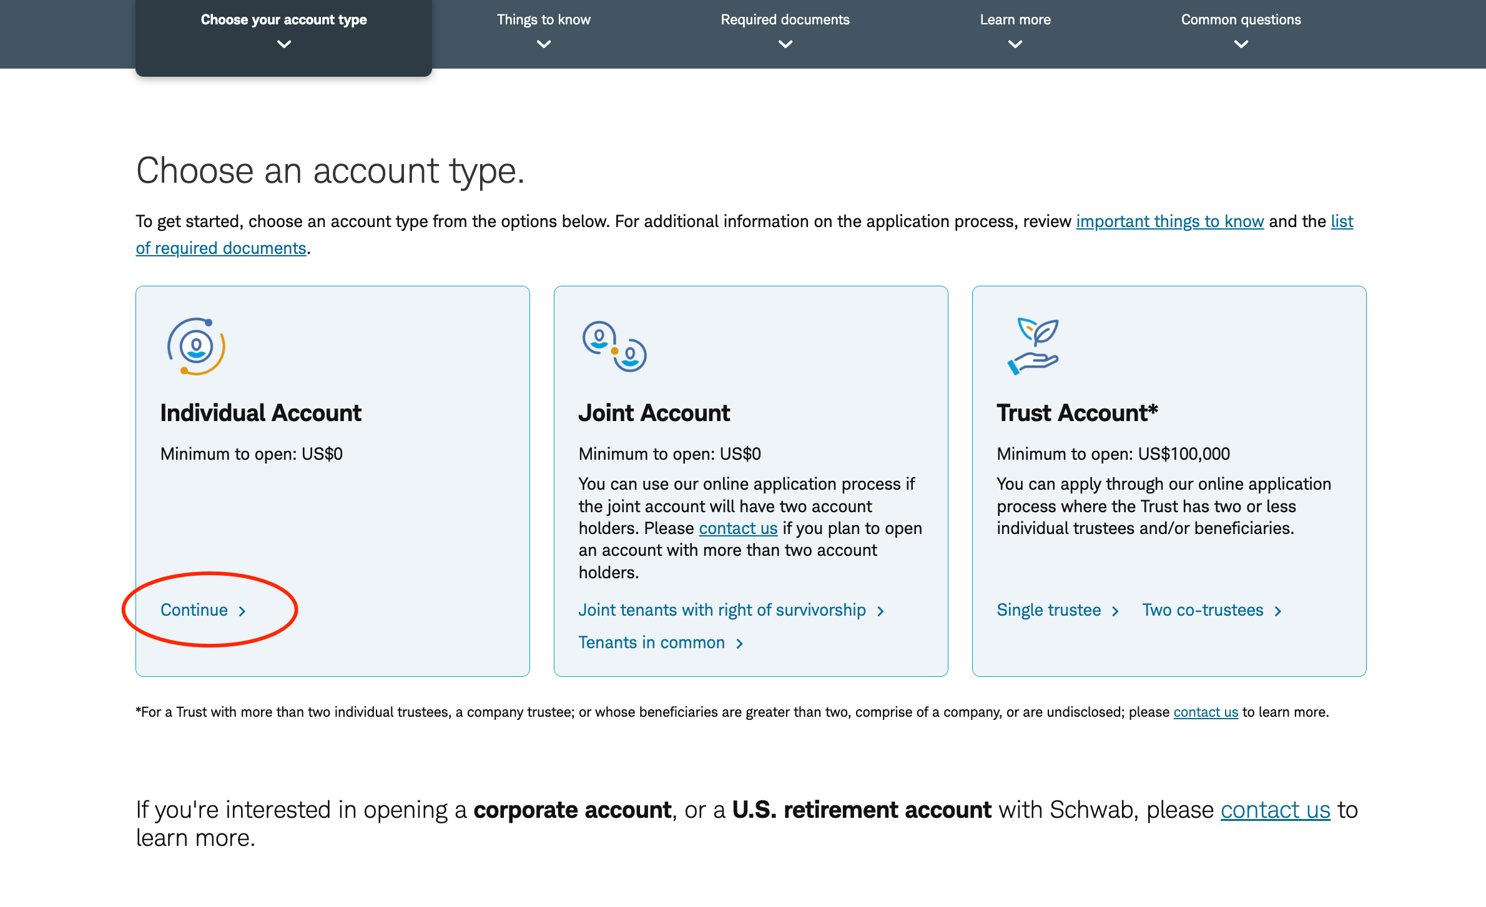1486x907 pixels.
Task: Open list of required documents link
Action: pos(221,248)
